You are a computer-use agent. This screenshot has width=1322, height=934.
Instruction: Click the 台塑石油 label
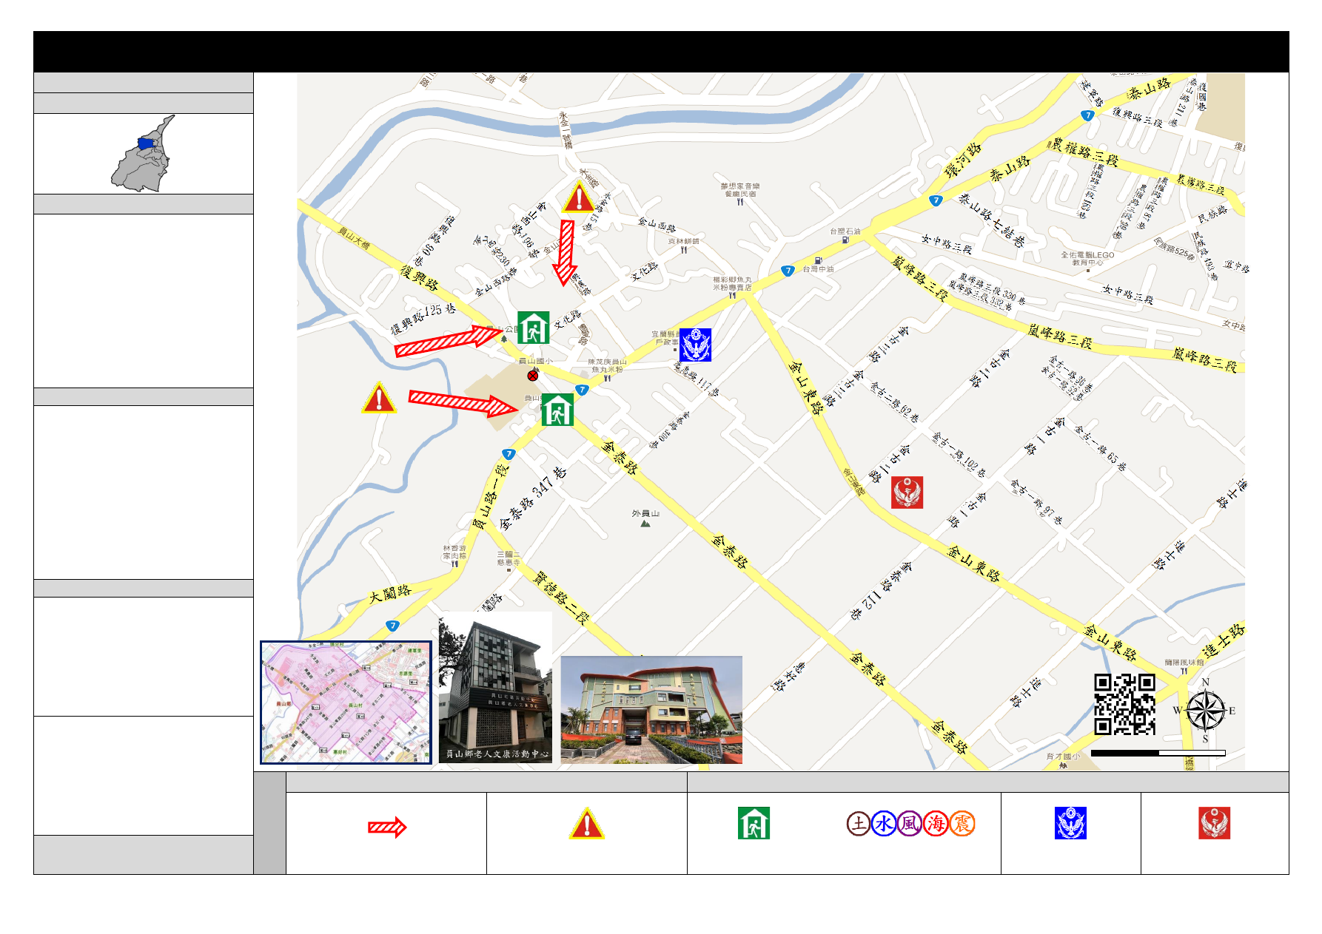click(x=845, y=231)
